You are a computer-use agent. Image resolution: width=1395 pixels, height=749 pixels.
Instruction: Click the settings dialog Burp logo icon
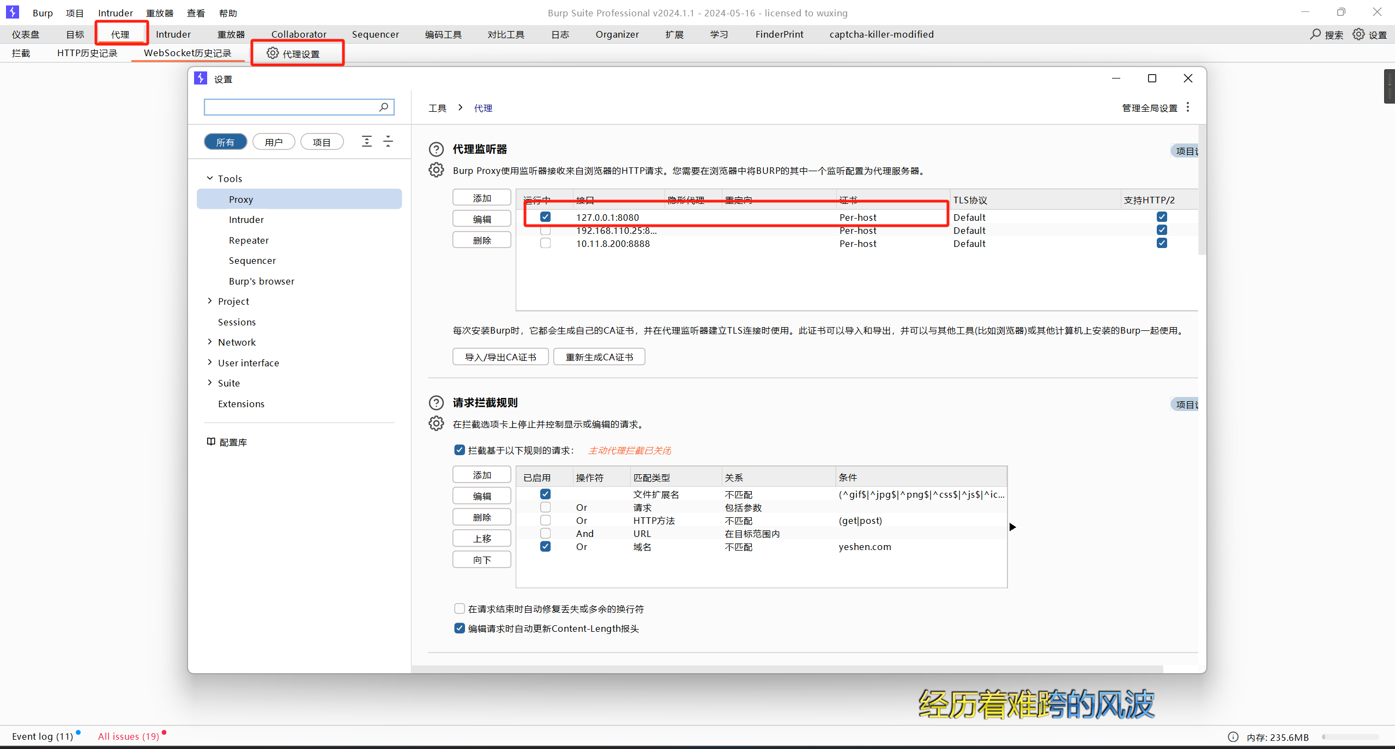point(201,78)
